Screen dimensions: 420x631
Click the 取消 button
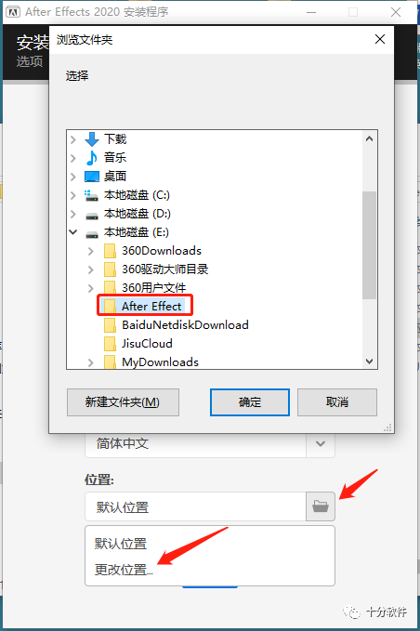pos(337,402)
